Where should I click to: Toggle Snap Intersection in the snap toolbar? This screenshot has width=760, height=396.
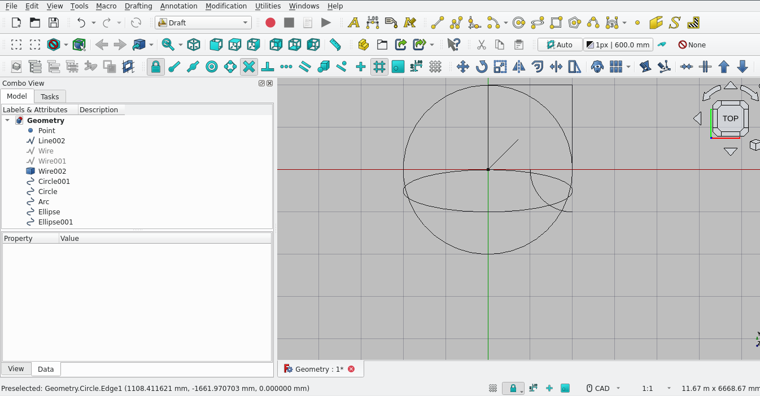tap(249, 67)
